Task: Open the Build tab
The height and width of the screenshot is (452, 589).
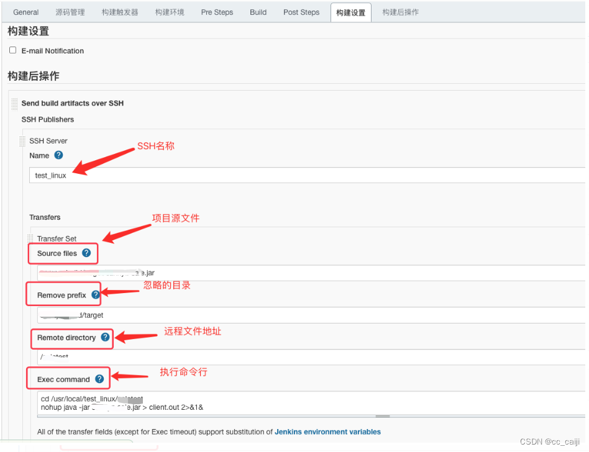Action: (258, 12)
